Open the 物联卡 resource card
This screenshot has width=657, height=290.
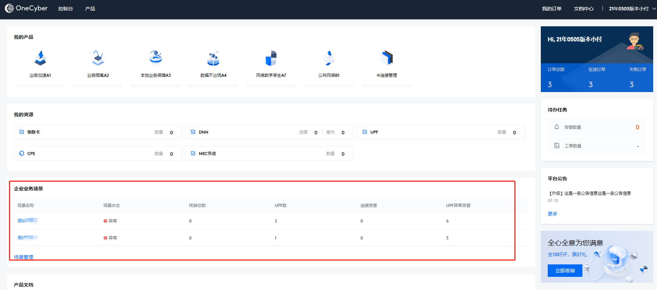click(x=97, y=132)
